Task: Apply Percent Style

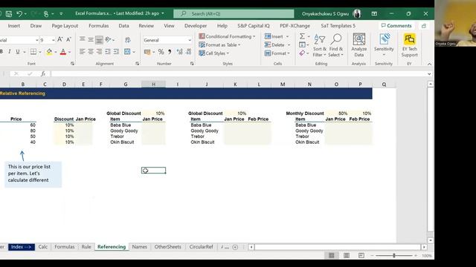Action: pos(161,52)
